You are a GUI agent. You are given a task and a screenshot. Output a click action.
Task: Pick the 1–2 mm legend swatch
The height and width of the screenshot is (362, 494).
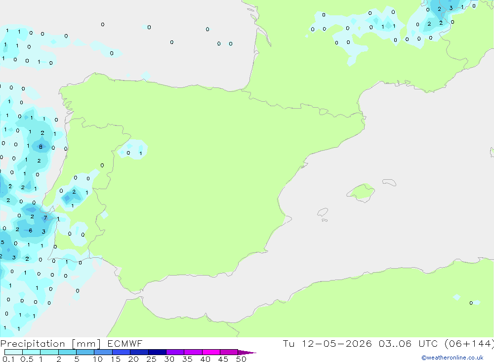tap(49, 352)
